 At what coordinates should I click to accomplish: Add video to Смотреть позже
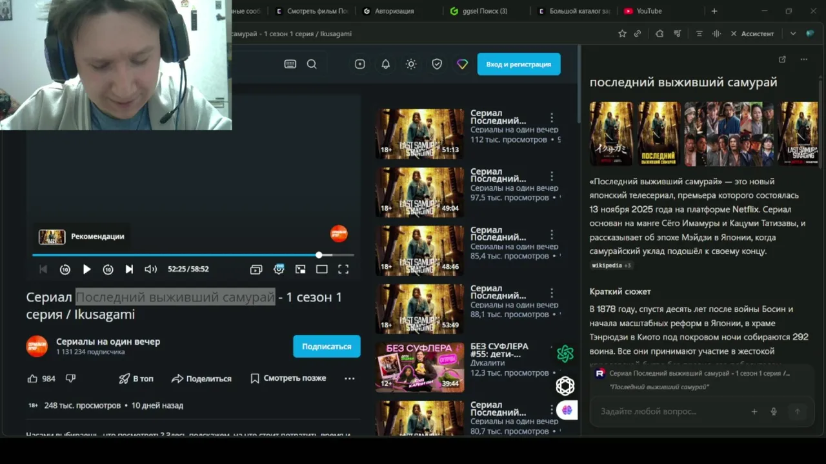tap(288, 378)
